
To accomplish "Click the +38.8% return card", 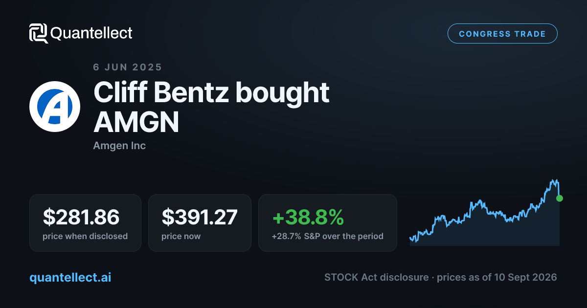I will click(x=328, y=223).
